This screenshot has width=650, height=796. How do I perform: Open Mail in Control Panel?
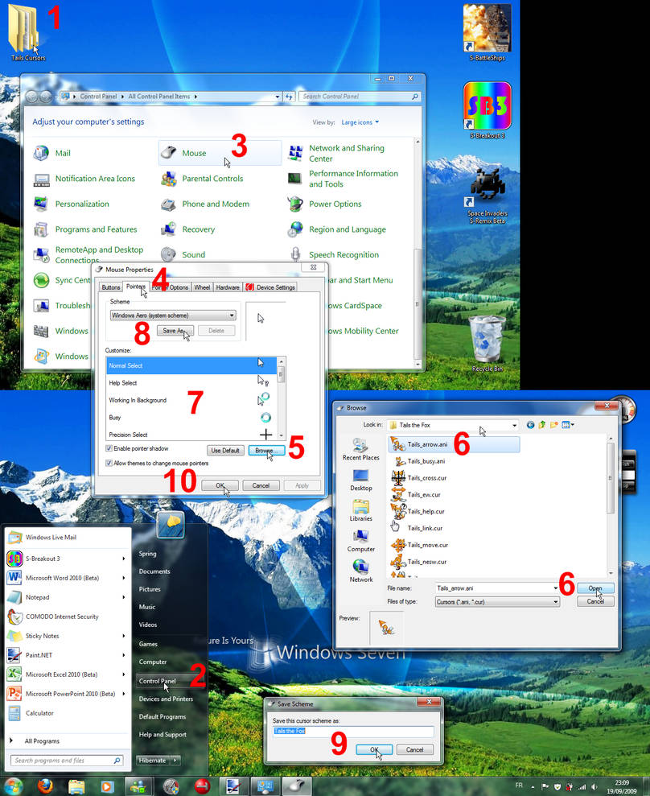(52, 153)
